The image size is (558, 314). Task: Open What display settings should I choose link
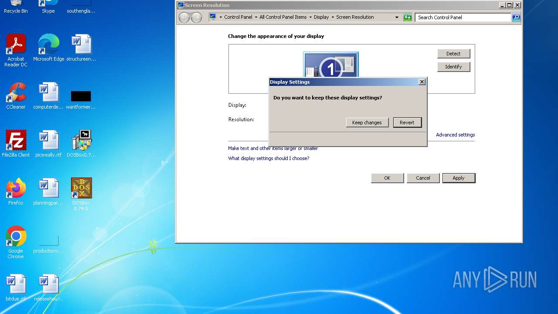[269, 158]
